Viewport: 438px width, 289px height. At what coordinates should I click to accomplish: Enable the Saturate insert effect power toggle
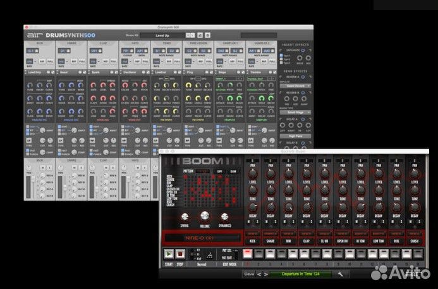click(x=303, y=51)
